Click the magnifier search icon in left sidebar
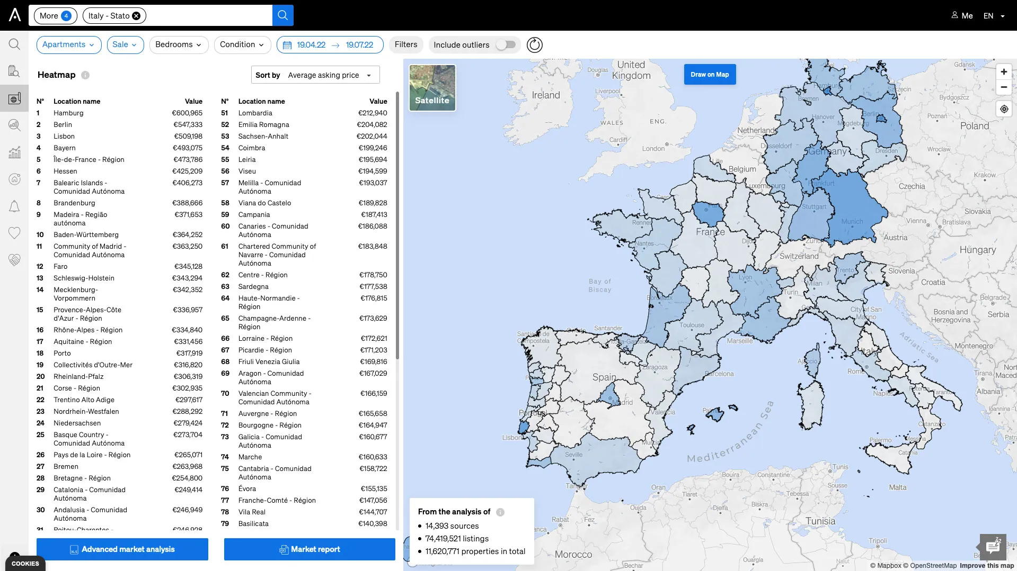This screenshot has width=1017, height=571. click(14, 44)
